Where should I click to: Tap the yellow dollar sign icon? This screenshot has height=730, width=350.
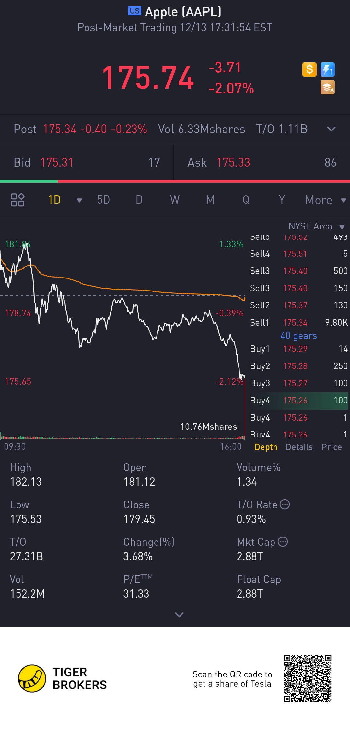[x=309, y=69]
